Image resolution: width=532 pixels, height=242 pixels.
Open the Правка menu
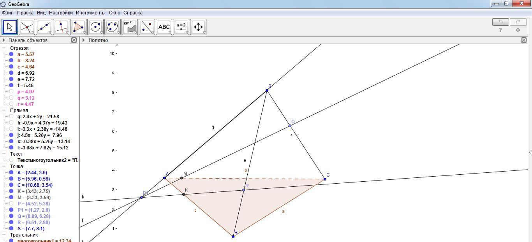pos(25,13)
